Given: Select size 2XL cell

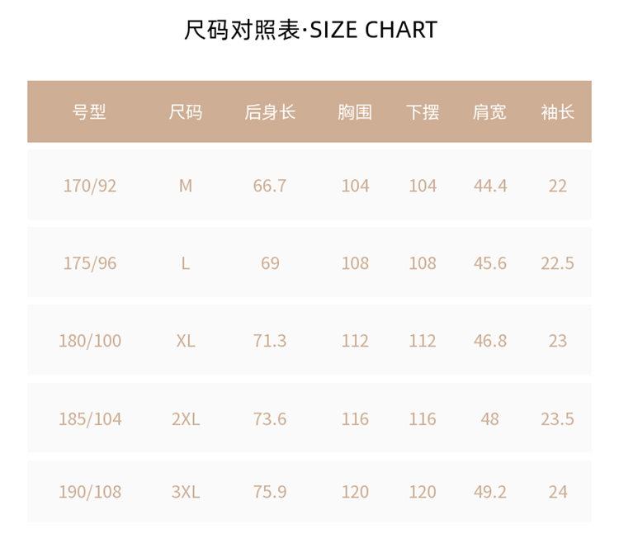Looking at the screenshot, I should 186,418.
